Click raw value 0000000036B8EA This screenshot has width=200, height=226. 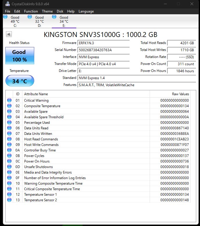[174, 134]
